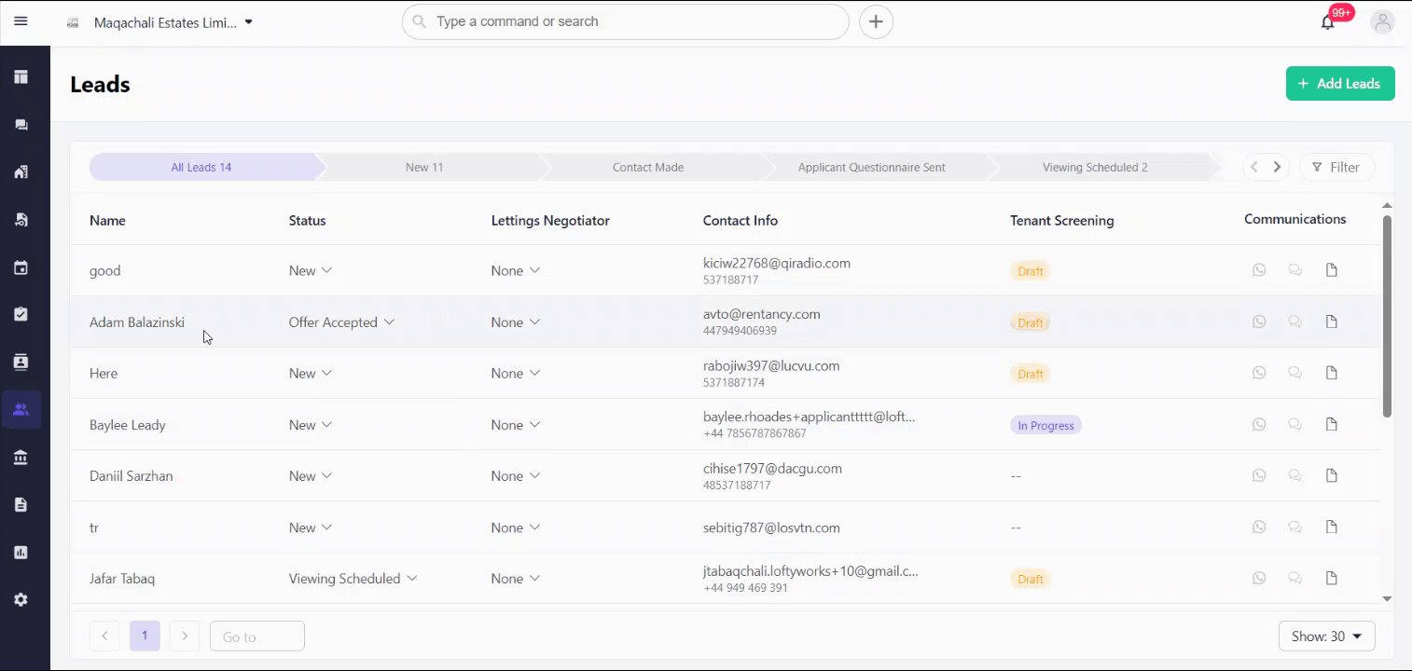1412x671 pixels.
Task: Click Draft badge for good lead
Action: [x=1031, y=271]
